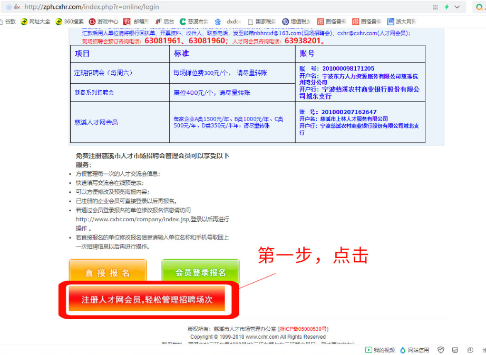Open the 国家税务 bookmark

262,22
